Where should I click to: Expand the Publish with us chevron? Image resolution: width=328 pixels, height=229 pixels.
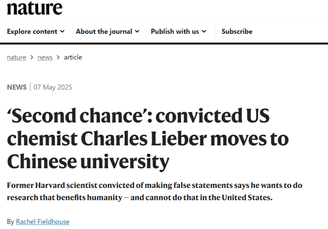204,31
